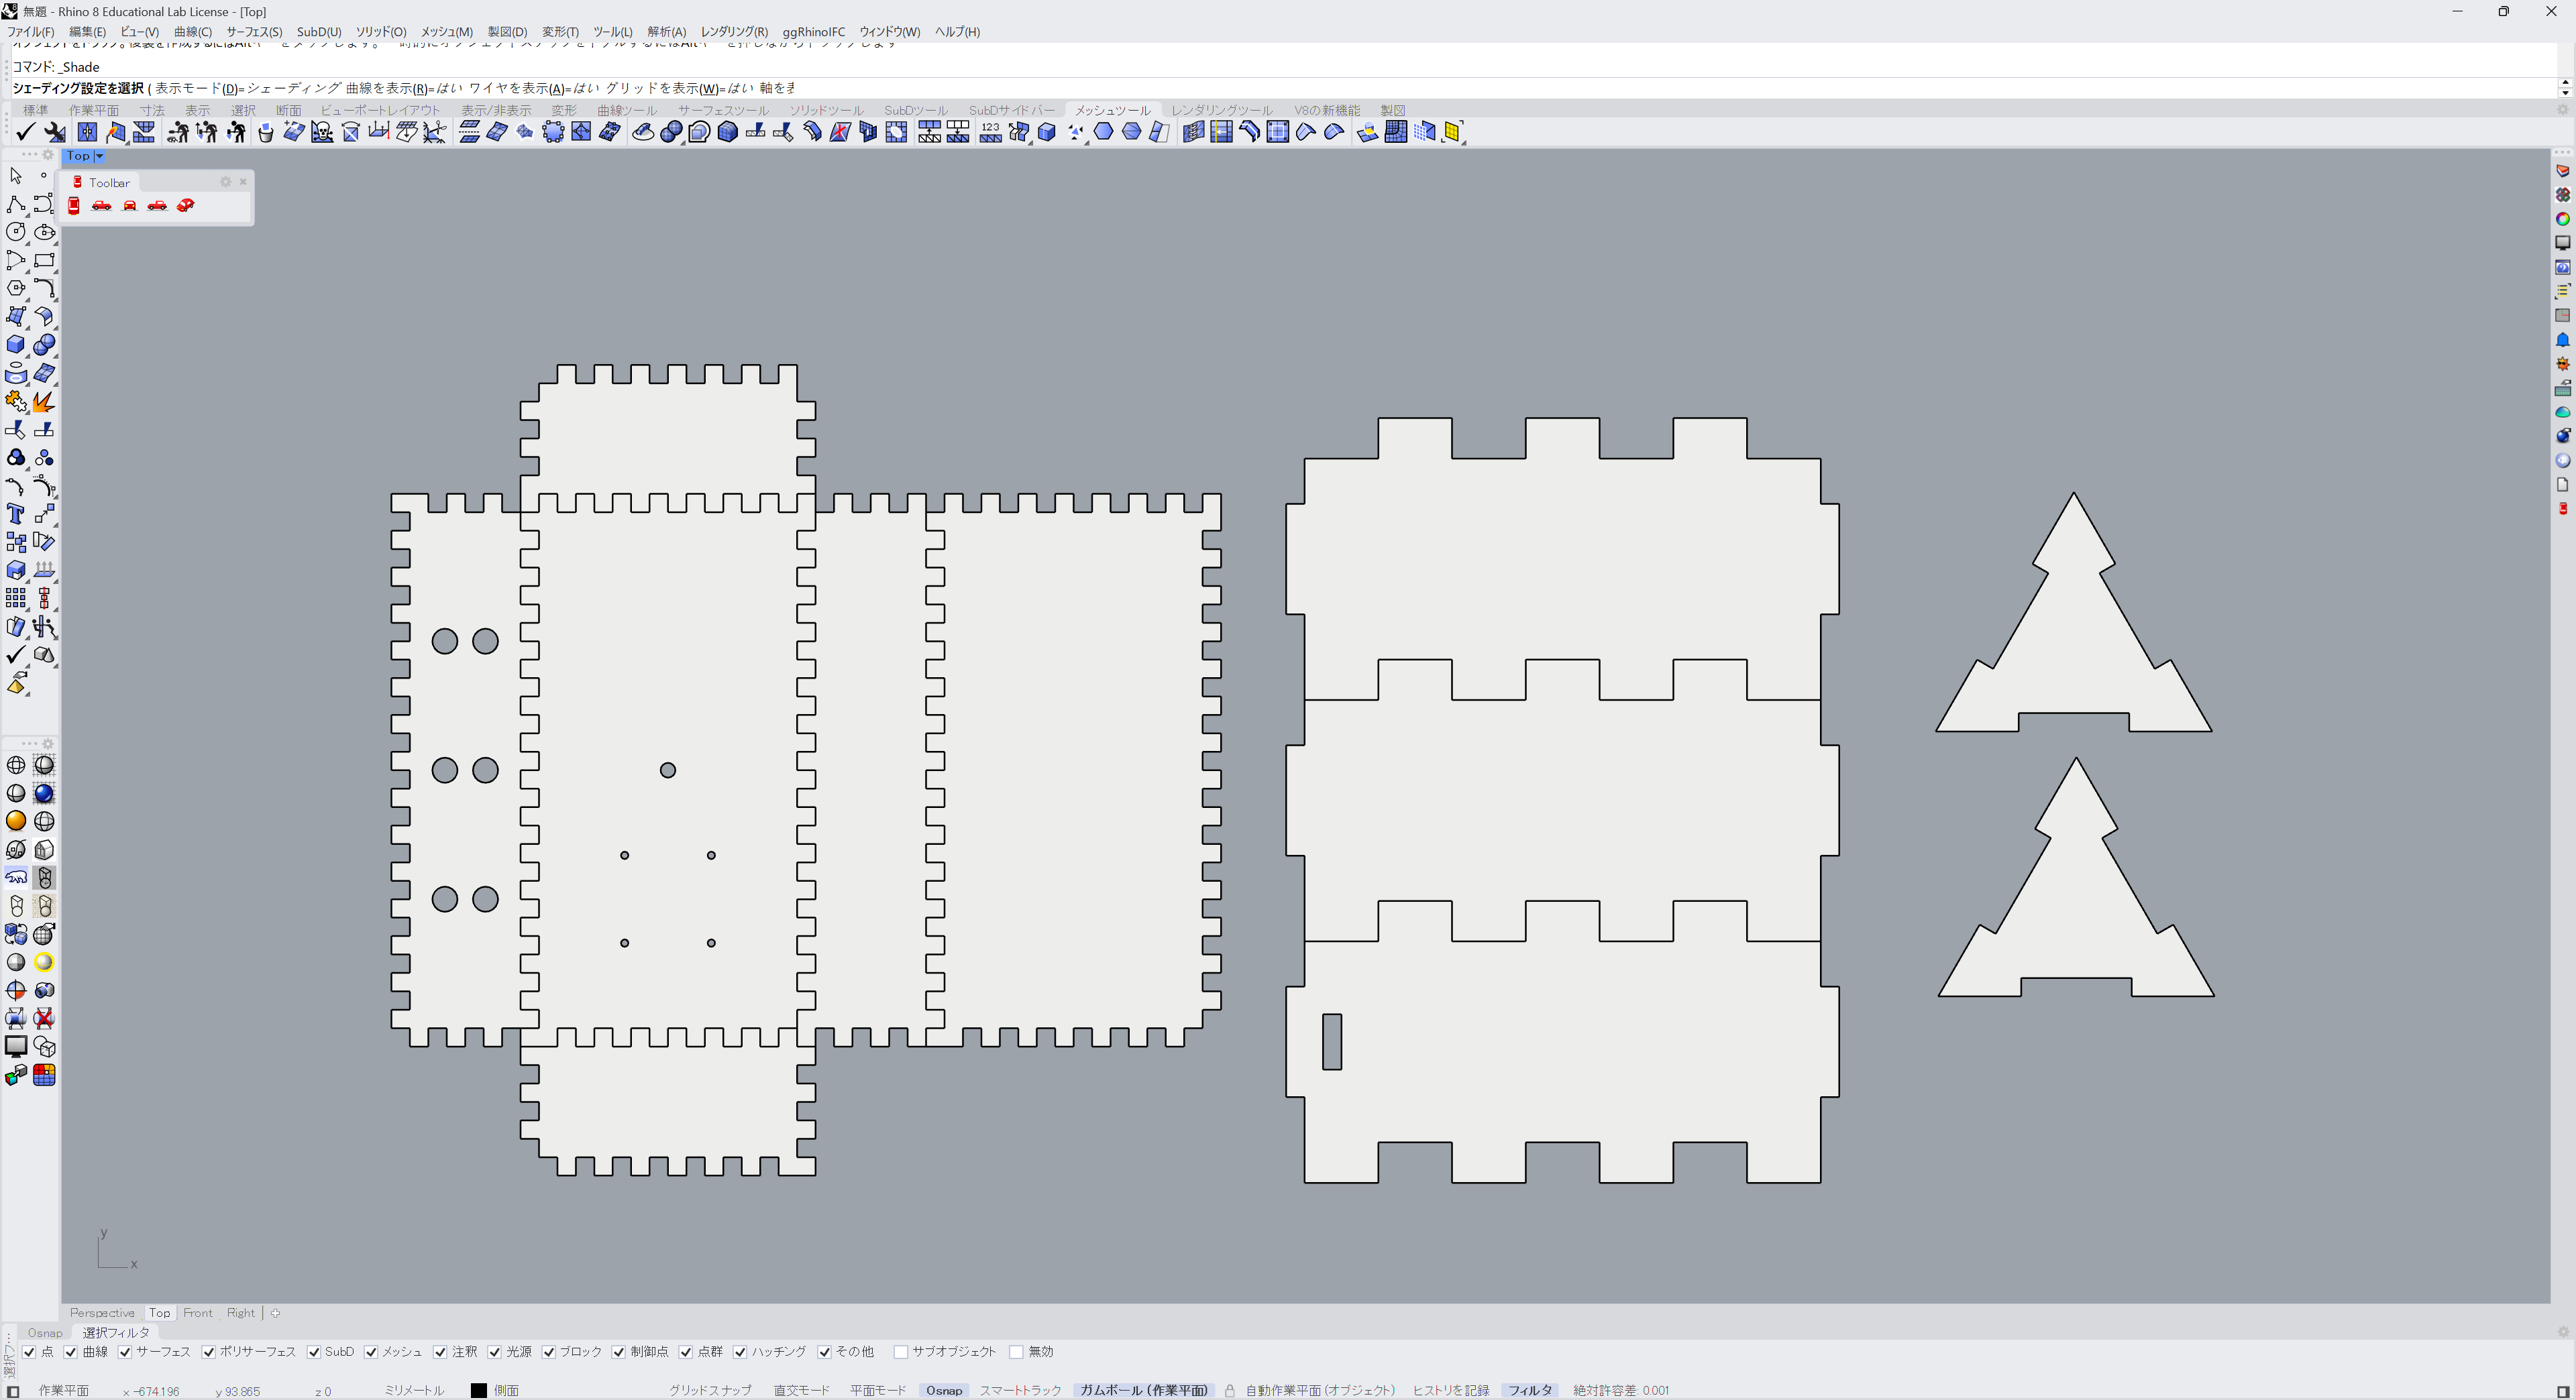Screen dimensions: 2576x1400
Task: Uncheck the 曲線 selection filter
Action: click(x=71, y=1352)
